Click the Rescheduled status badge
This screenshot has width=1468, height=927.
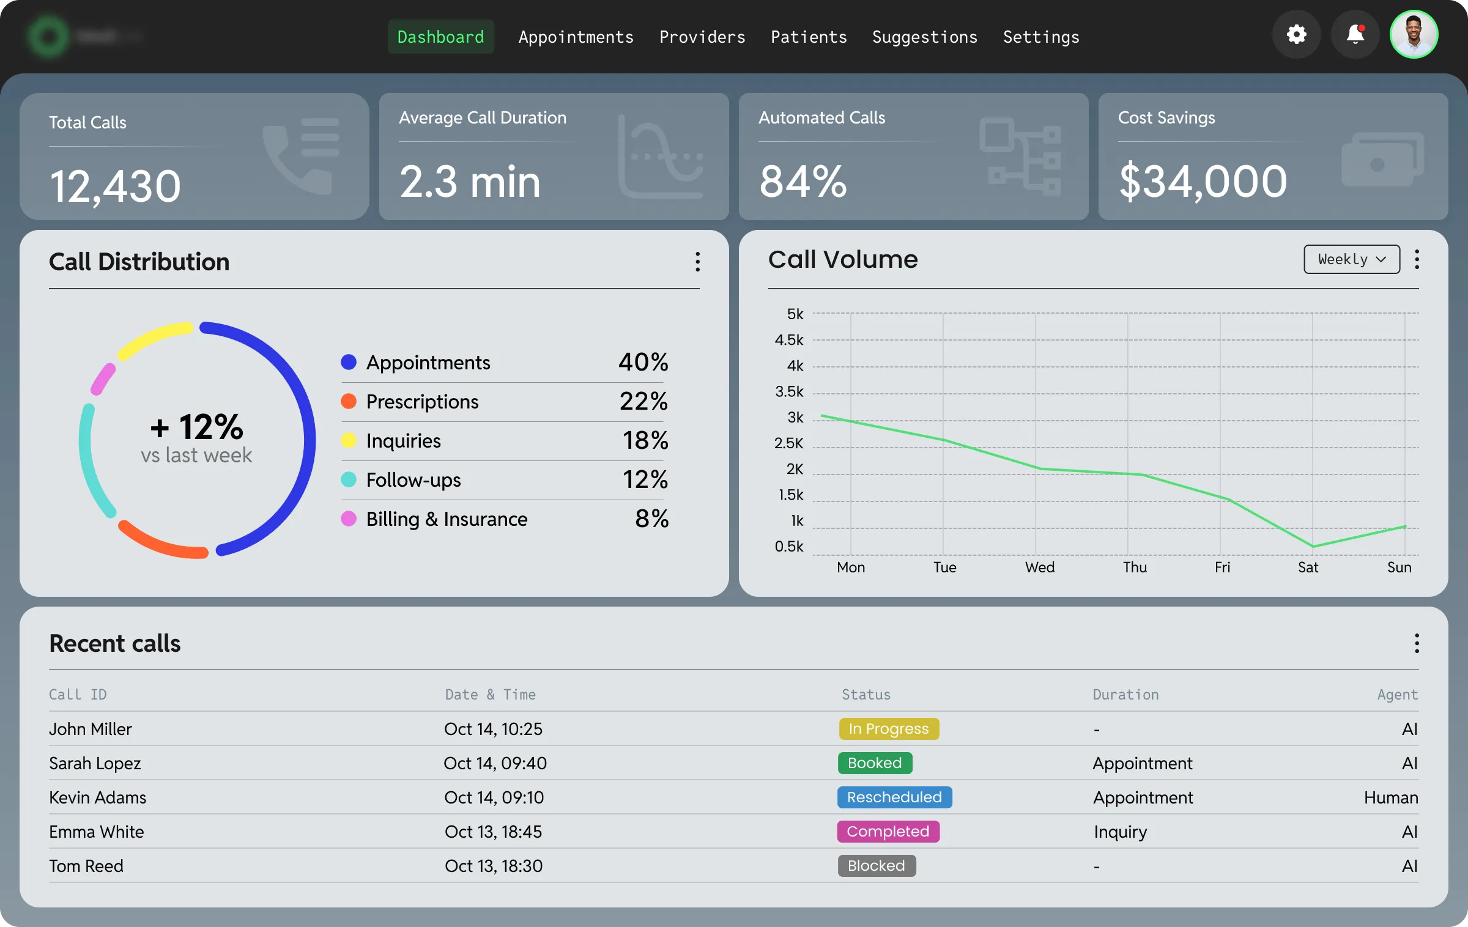894,797
